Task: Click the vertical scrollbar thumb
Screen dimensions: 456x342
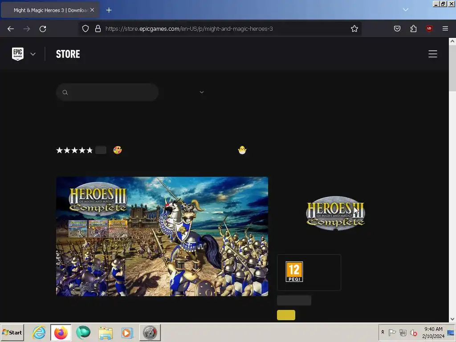Action: pyautogui.click(x=452, y=68)
